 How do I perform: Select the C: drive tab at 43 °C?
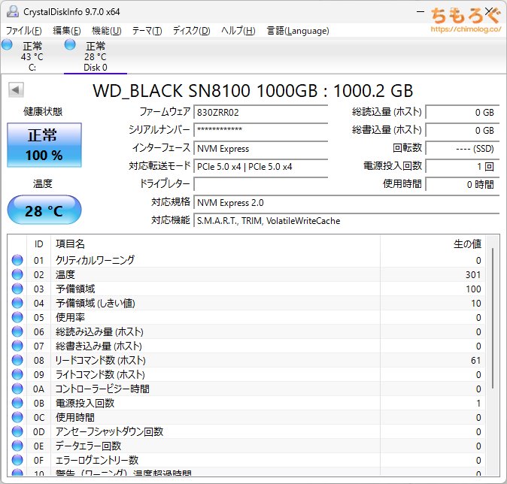(x=32, y=56)
